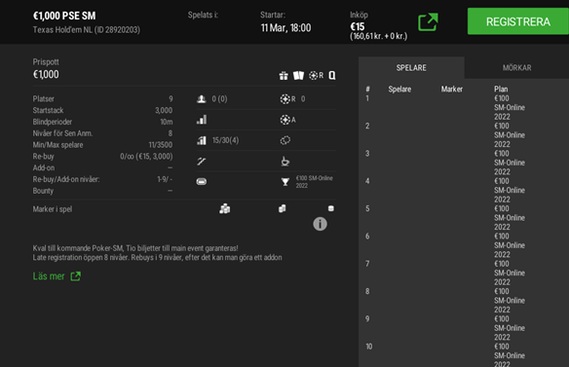Click the green share tournament icon
Screen dimensions: 569x367
click(428, 22)
